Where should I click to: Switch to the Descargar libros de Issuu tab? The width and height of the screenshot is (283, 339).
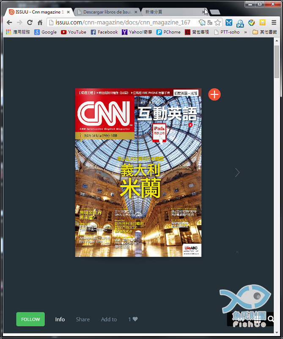point(107,12)
